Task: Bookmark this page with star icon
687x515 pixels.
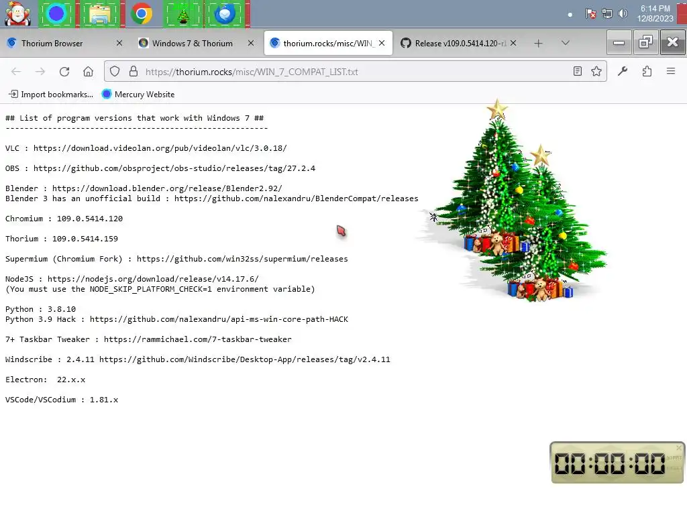Action: pos(596,71)
